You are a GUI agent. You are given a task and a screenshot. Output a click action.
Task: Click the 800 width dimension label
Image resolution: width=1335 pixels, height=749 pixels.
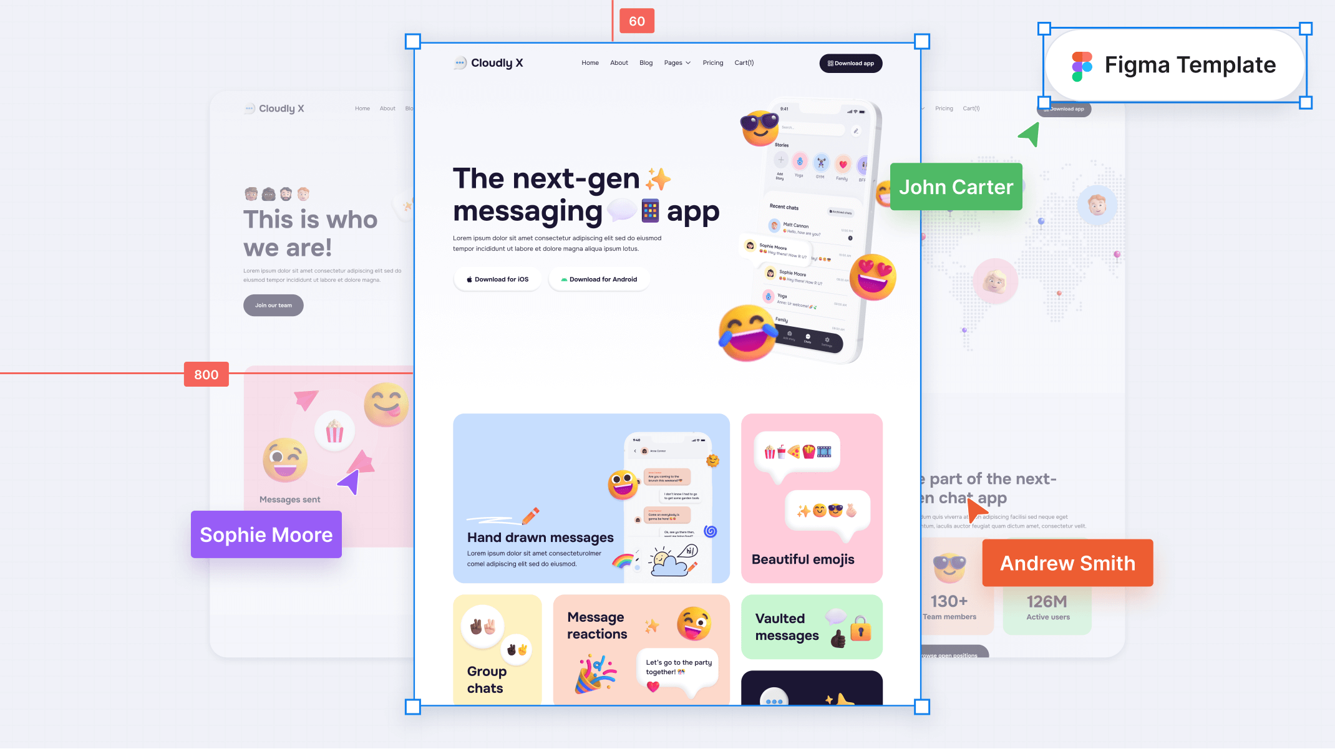tap(205, 374)
